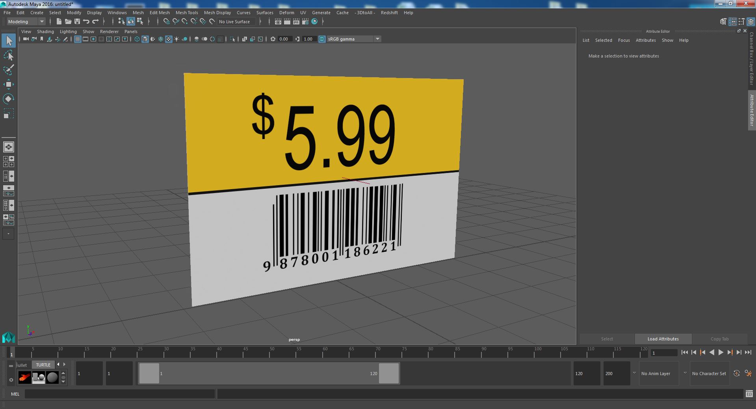Snap to curves icon
Viewport: 756px width, 409px height.
pyautogui.click(x=176, y=22)
